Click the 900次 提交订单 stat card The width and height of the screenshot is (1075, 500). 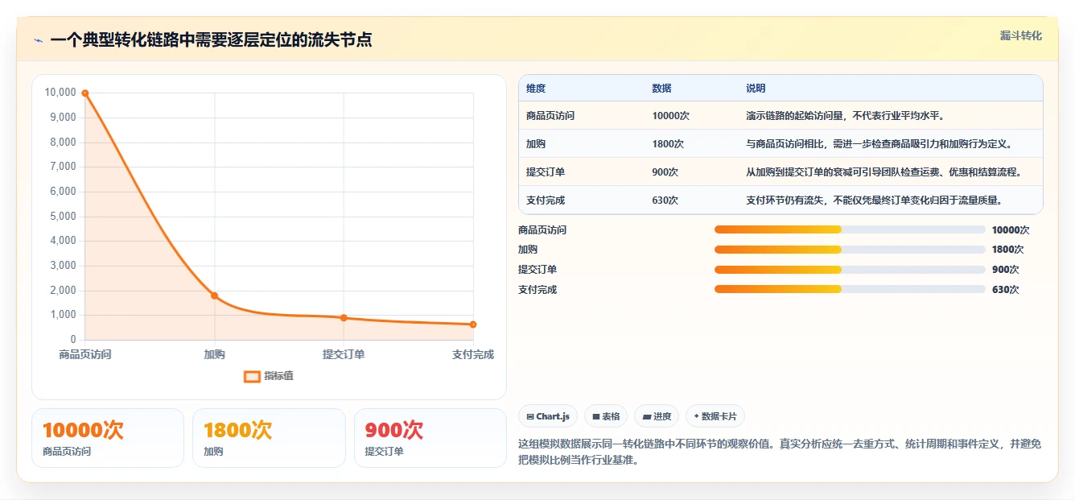430,438
